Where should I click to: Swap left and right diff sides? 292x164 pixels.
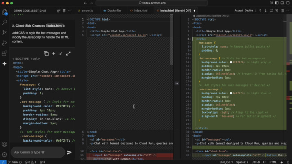point(271,11)
